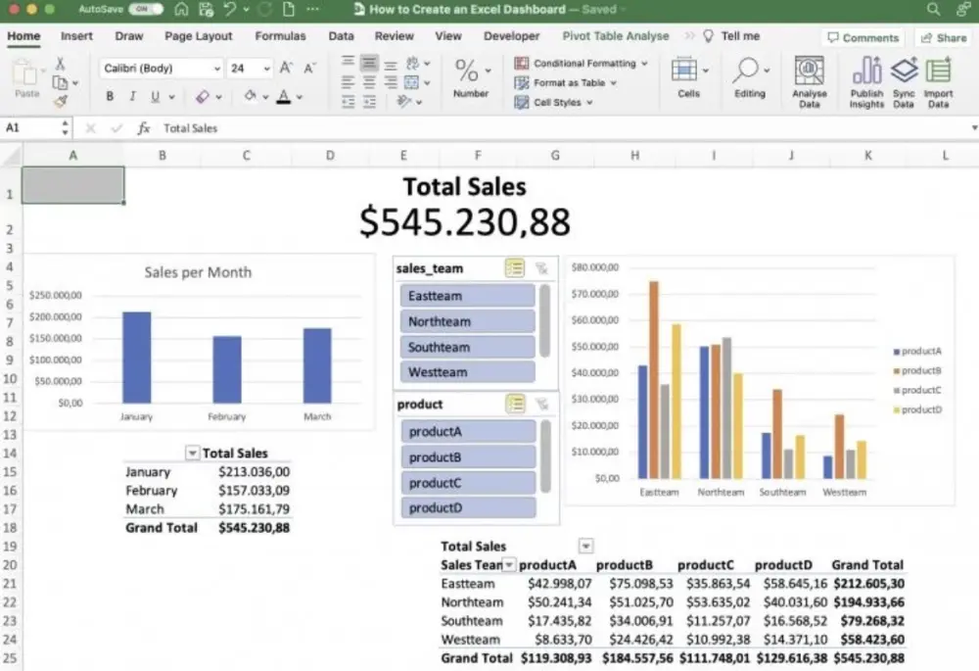Screen dimensions: 979x671
Task: Open the undo history dropdown arrow
Action: pos(246,10)
